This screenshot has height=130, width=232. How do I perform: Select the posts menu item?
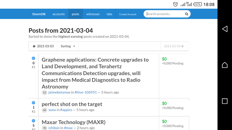coord(75,14)
